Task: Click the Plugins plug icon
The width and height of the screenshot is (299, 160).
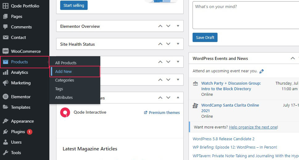Action: pos(6,132)
